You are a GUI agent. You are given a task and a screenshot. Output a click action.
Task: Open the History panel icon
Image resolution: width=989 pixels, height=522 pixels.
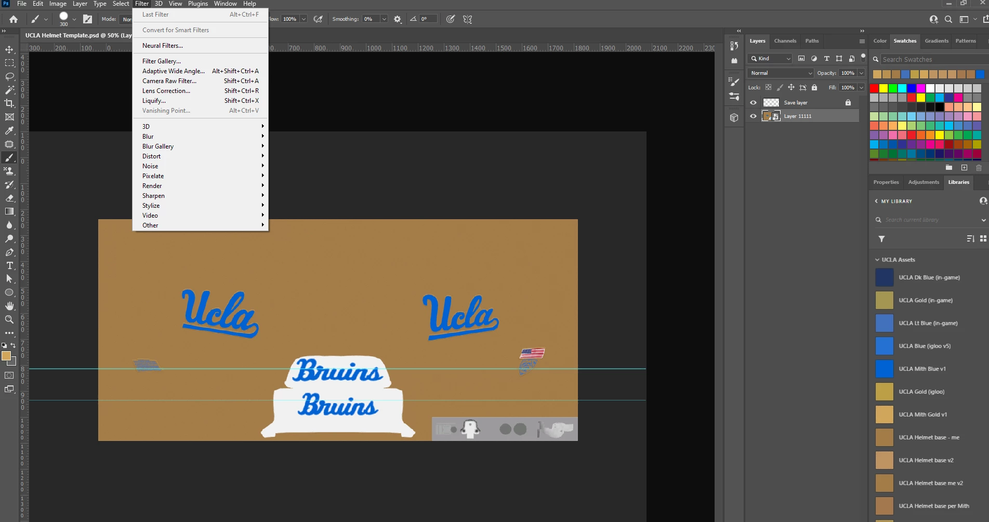pyautogui.click(x=734, y=46)
